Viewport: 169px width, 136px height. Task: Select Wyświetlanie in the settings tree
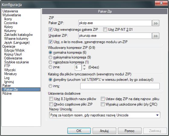[x=12, y=15]
